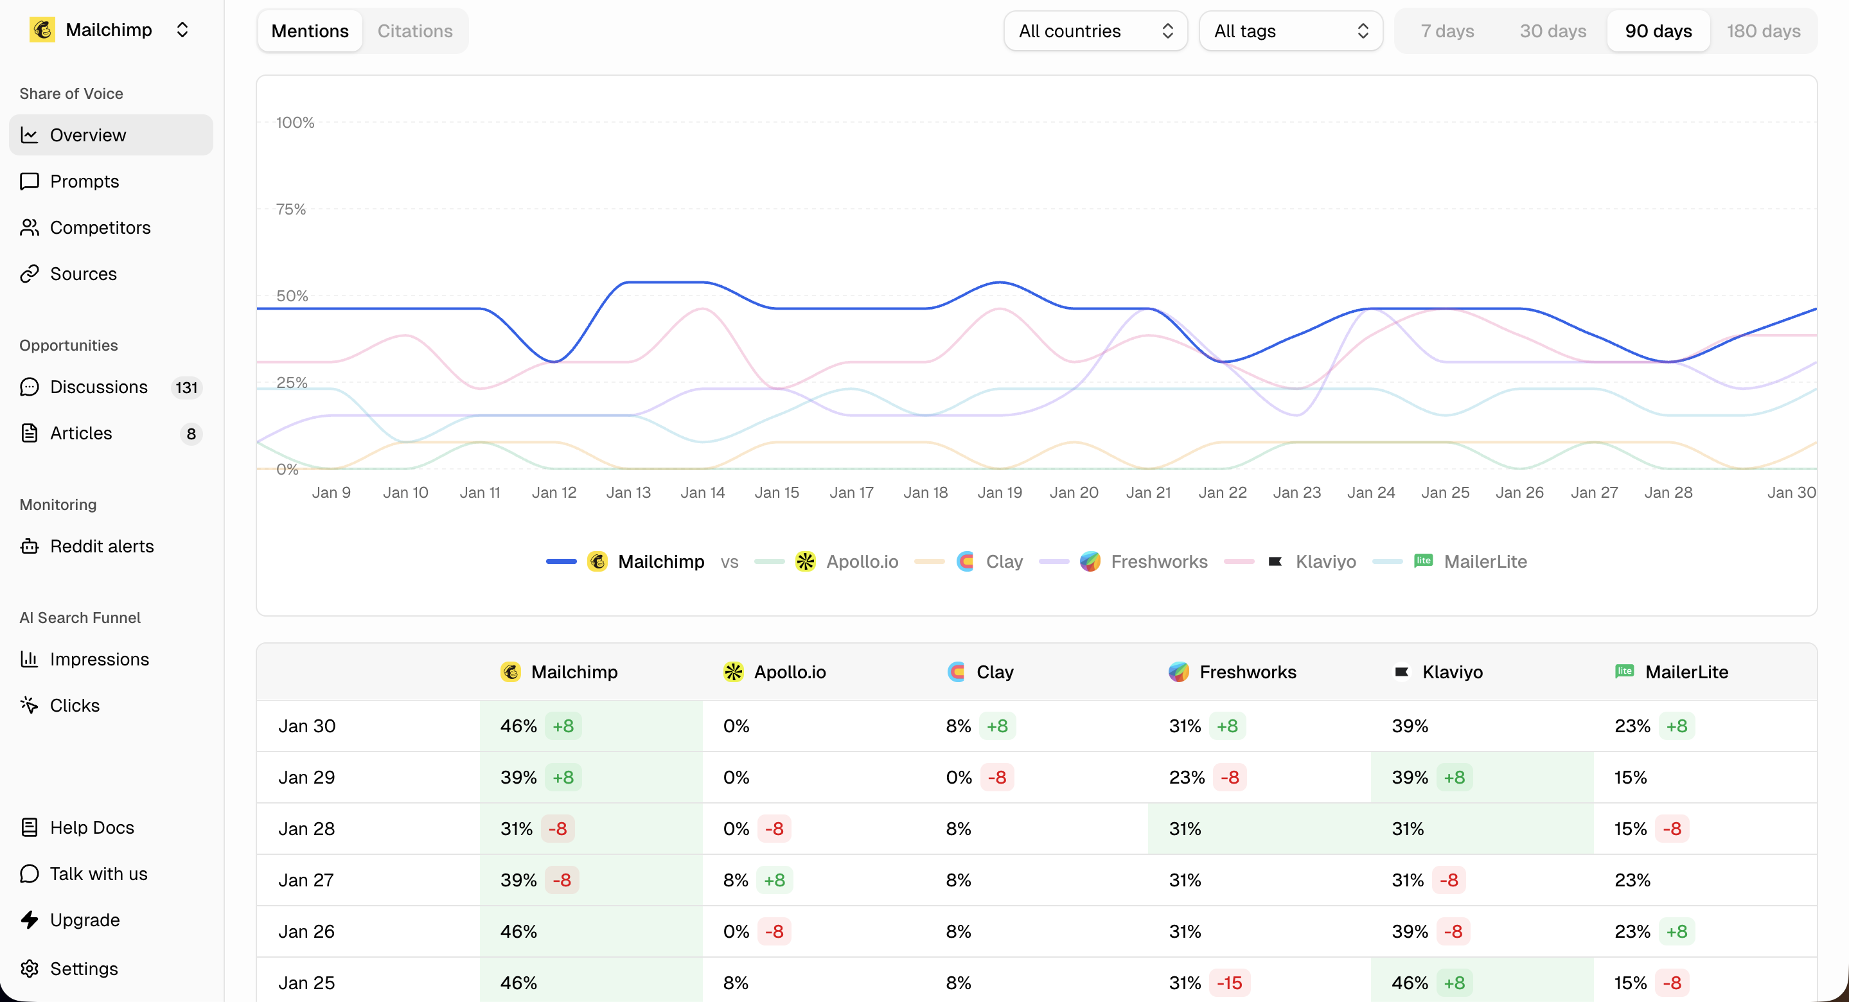The width and height of the screenshot is (1849, 1002).
Task: Open Talk with us chat
Action: click(x=97, y=874)
